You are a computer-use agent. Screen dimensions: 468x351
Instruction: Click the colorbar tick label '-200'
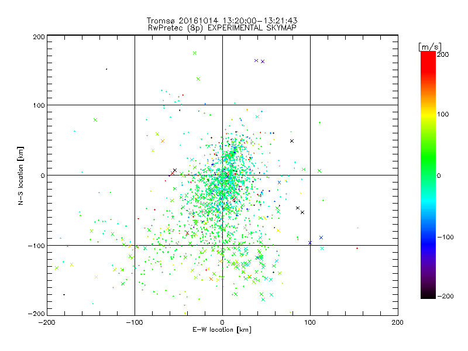tap(445, 297)
